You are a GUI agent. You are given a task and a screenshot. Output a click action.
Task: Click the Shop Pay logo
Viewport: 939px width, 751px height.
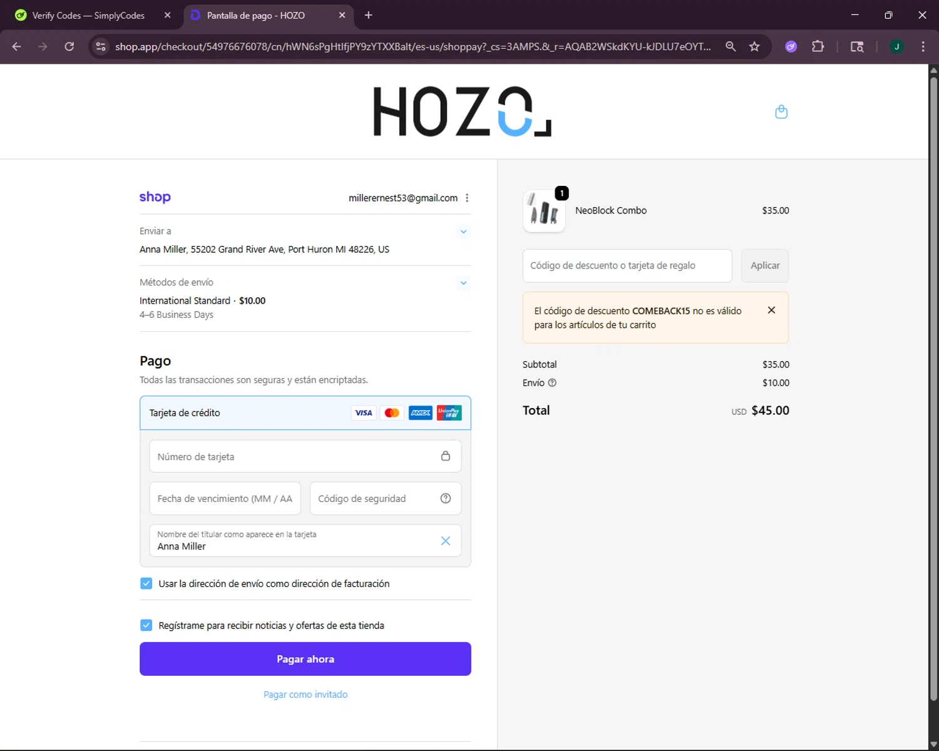(155, 197)
